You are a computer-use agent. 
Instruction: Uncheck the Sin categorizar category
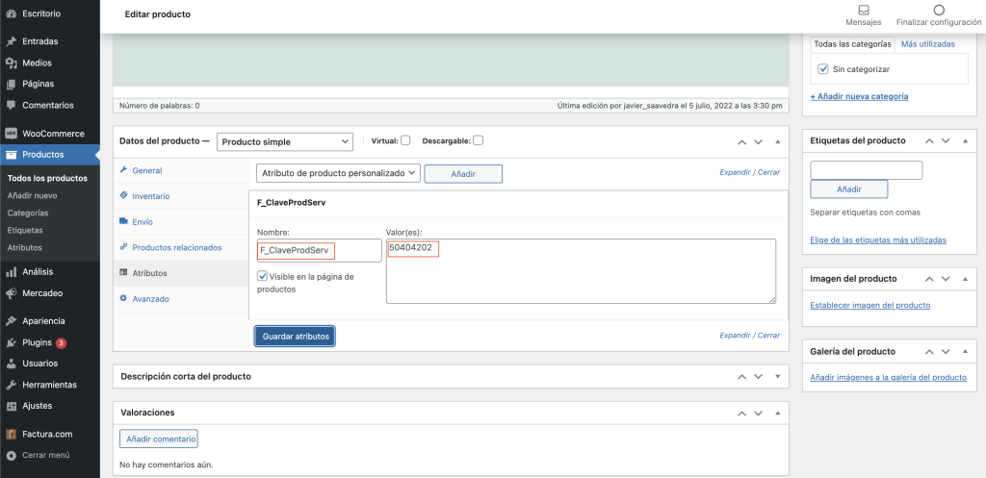(823, 69)
